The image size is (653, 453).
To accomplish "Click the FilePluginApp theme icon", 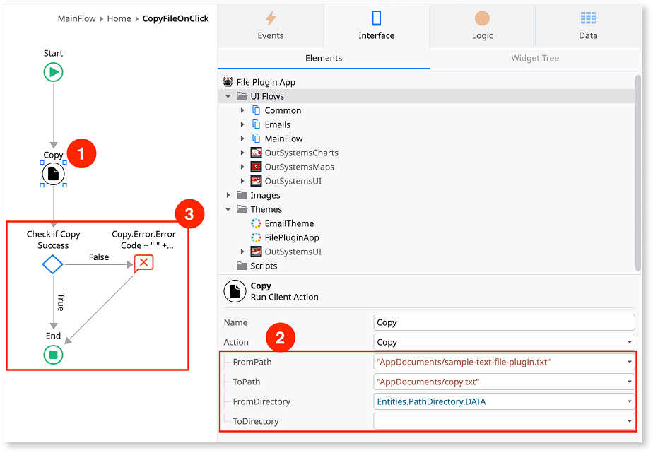I will click(x=256, y=237).
